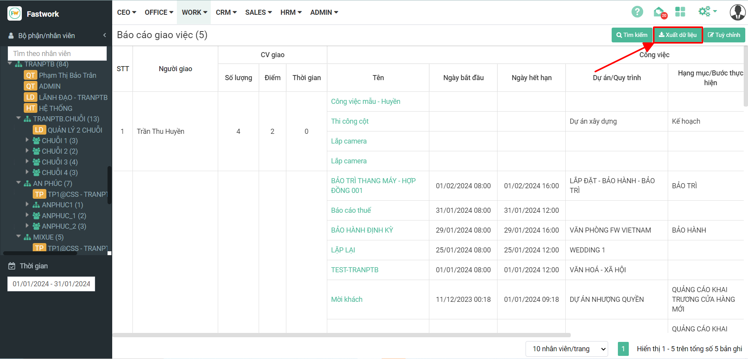Click the user profile avatar
Viewport: 748px width, 359px height.
(x=737, y=12)
